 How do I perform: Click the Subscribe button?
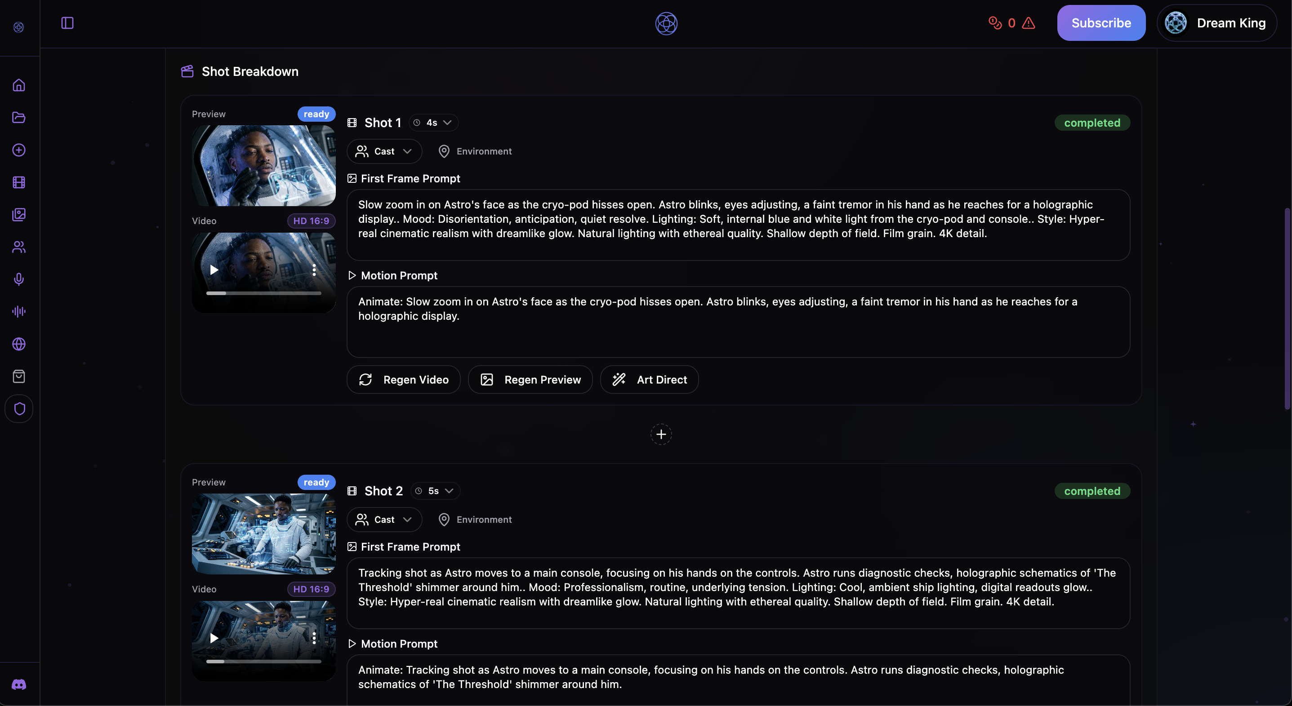coord(1101,23)
